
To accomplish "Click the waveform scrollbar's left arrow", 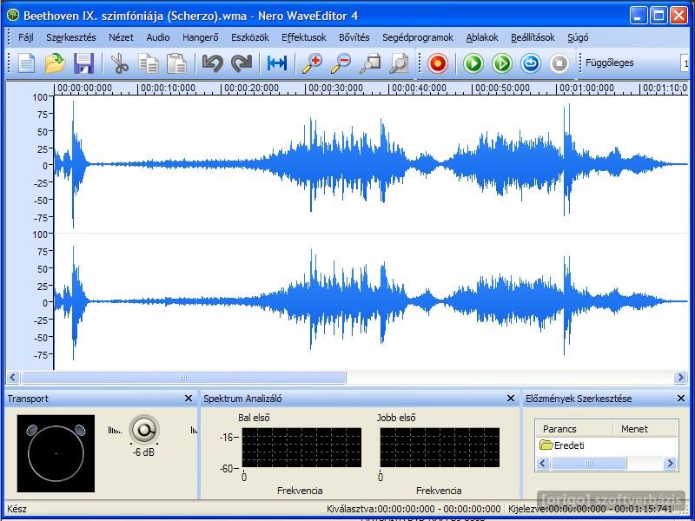I will (x=12, y=378).
